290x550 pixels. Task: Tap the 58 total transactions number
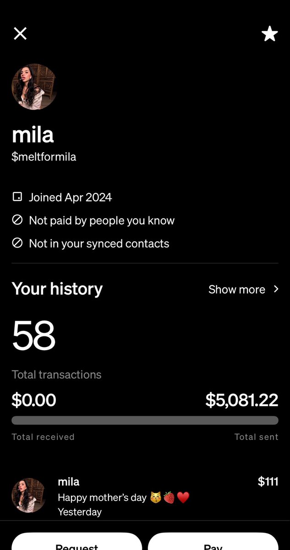click(x=33, y=335)
